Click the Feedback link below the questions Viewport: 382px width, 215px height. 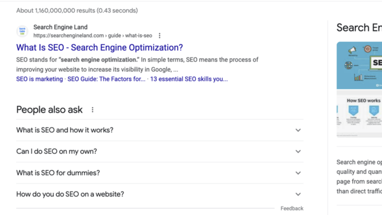pyautogui.click(x=292, y=208)
